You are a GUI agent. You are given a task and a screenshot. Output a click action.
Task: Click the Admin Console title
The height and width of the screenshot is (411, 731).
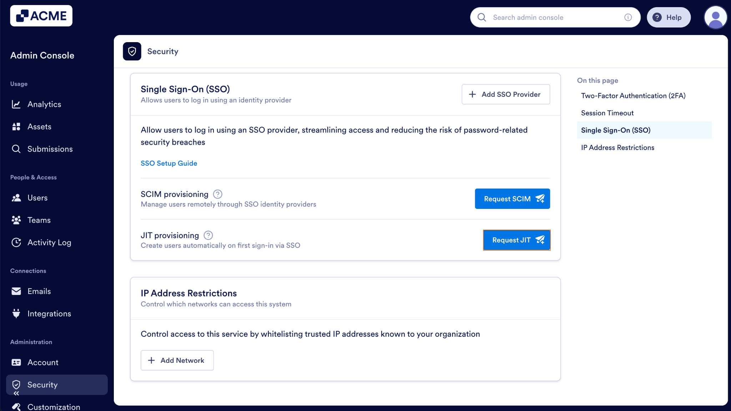click(x=42, y=55)
